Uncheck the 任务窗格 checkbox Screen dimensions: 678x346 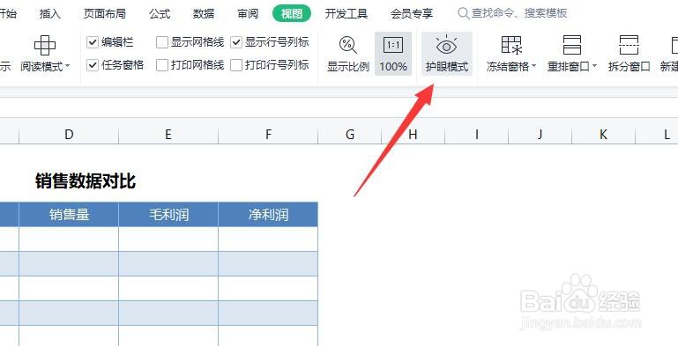[x=93, y=65]
